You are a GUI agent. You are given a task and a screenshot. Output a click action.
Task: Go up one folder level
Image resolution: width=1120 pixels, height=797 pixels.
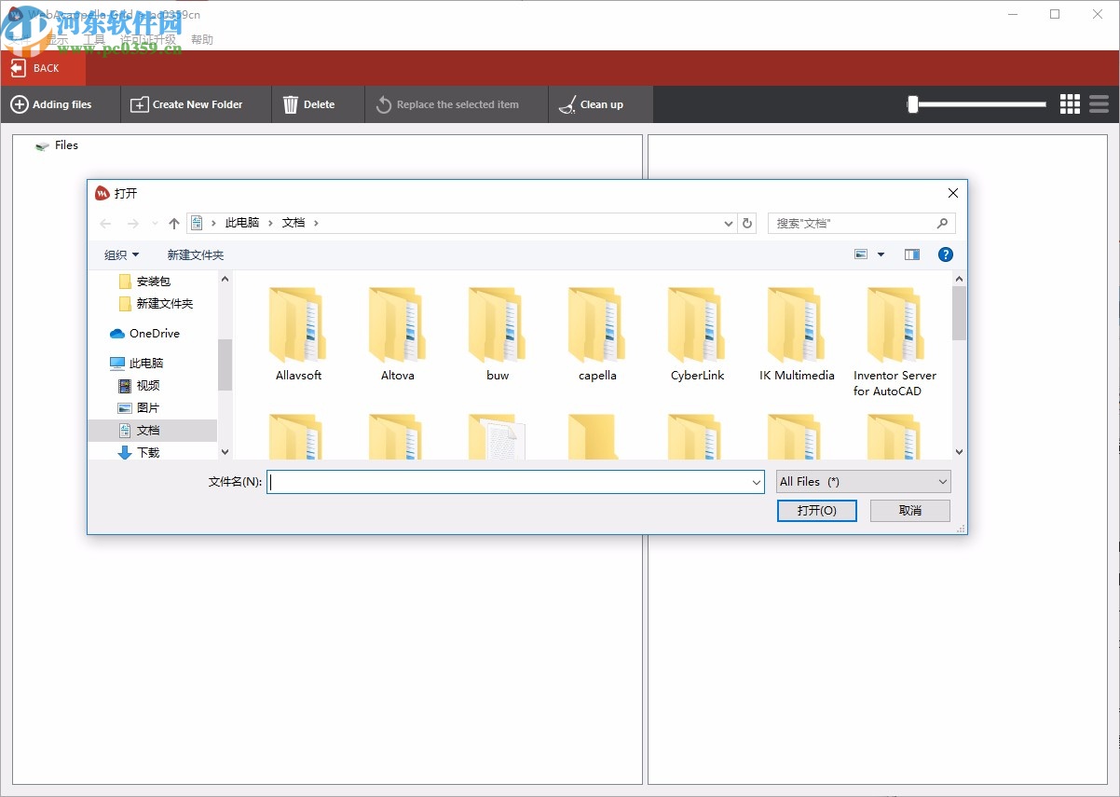click(x=174, y=224)
